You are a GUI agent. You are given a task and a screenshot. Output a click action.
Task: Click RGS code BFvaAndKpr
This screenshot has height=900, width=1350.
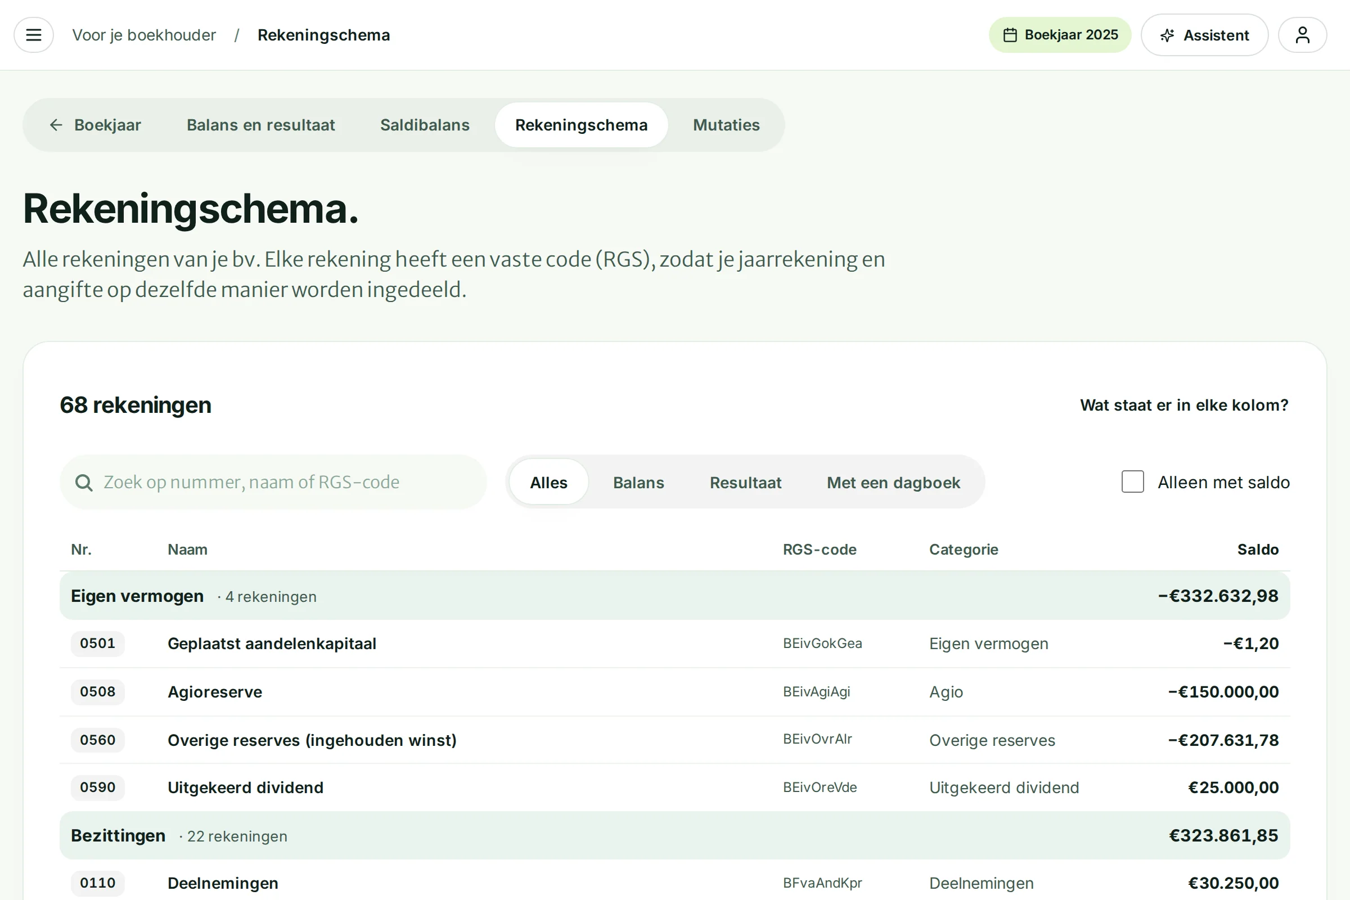[x=822, y=883]
